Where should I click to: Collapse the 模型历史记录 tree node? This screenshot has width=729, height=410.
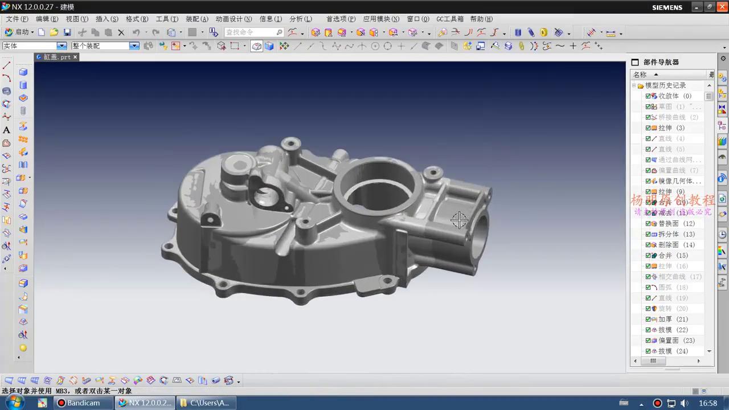pos(634,85)
